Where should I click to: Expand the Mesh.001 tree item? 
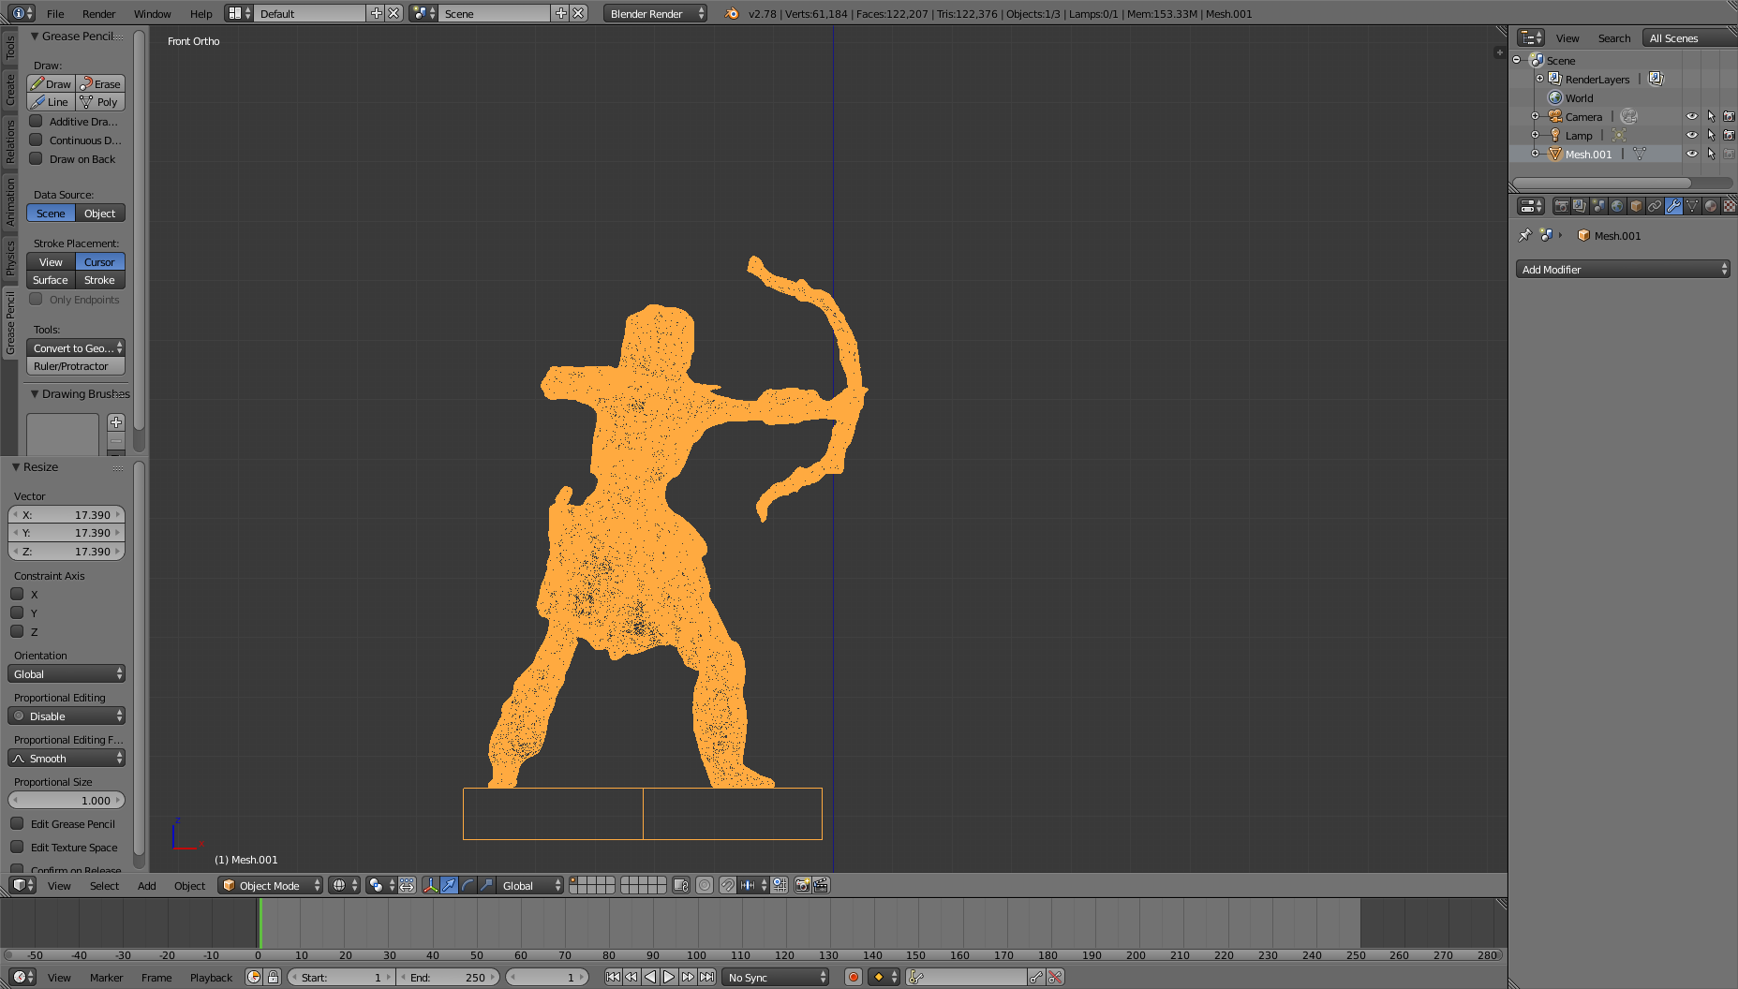click(1535, 154)
